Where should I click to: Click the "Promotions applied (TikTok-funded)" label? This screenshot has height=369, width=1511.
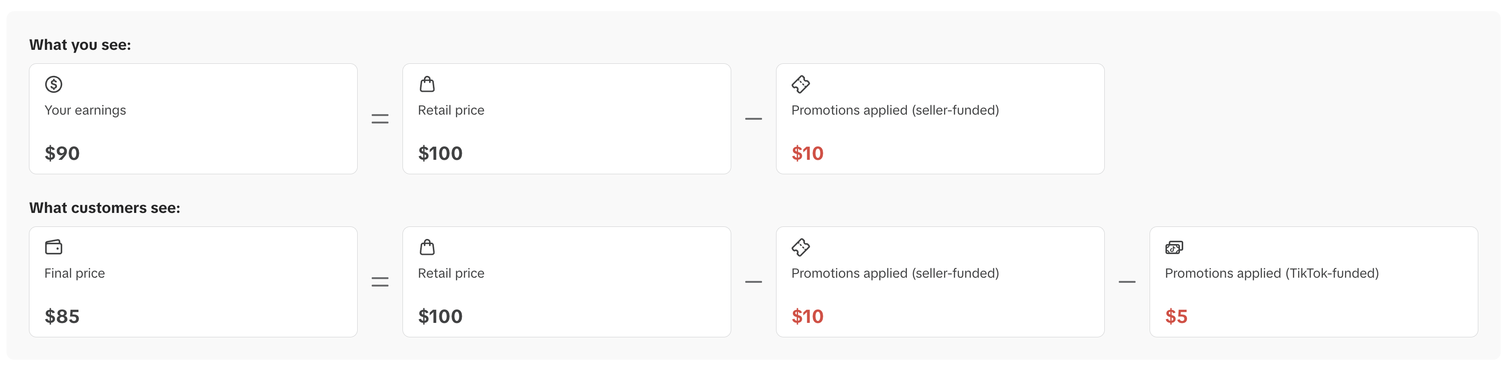click(x=1271, y=273)
